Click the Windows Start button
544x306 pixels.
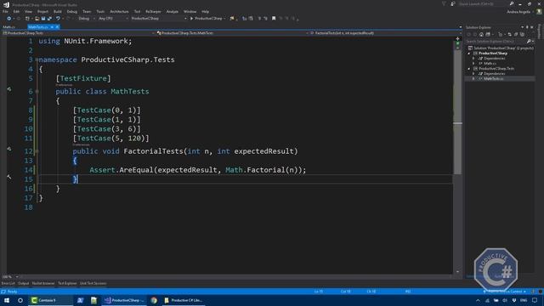click(x=7, y=300)
